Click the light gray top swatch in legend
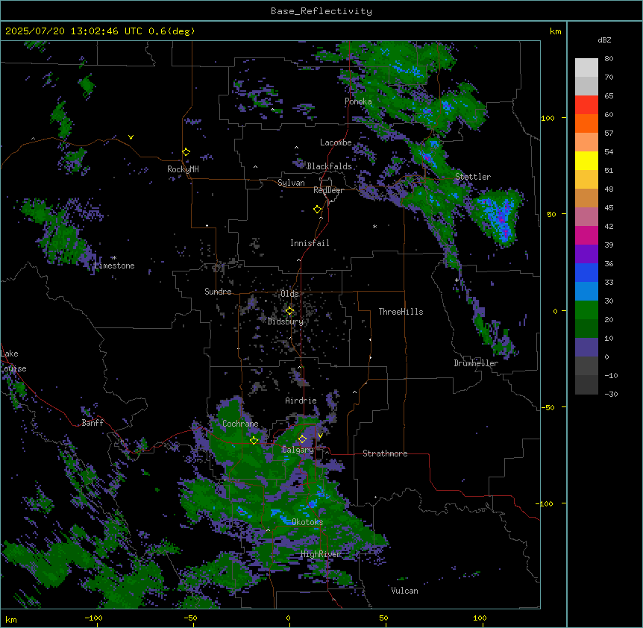The height and width of the screenshot is (628, 643). click(x=586, y=67)
